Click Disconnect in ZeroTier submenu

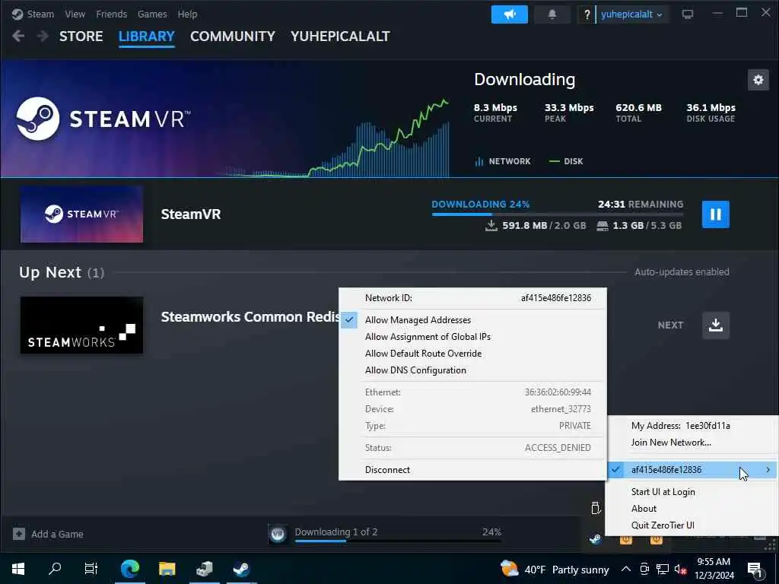click(472, 470)
